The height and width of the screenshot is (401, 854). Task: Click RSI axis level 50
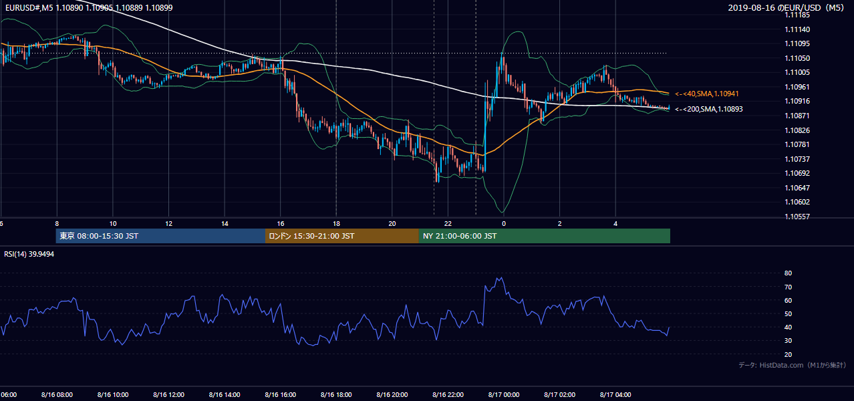[788, 314]
